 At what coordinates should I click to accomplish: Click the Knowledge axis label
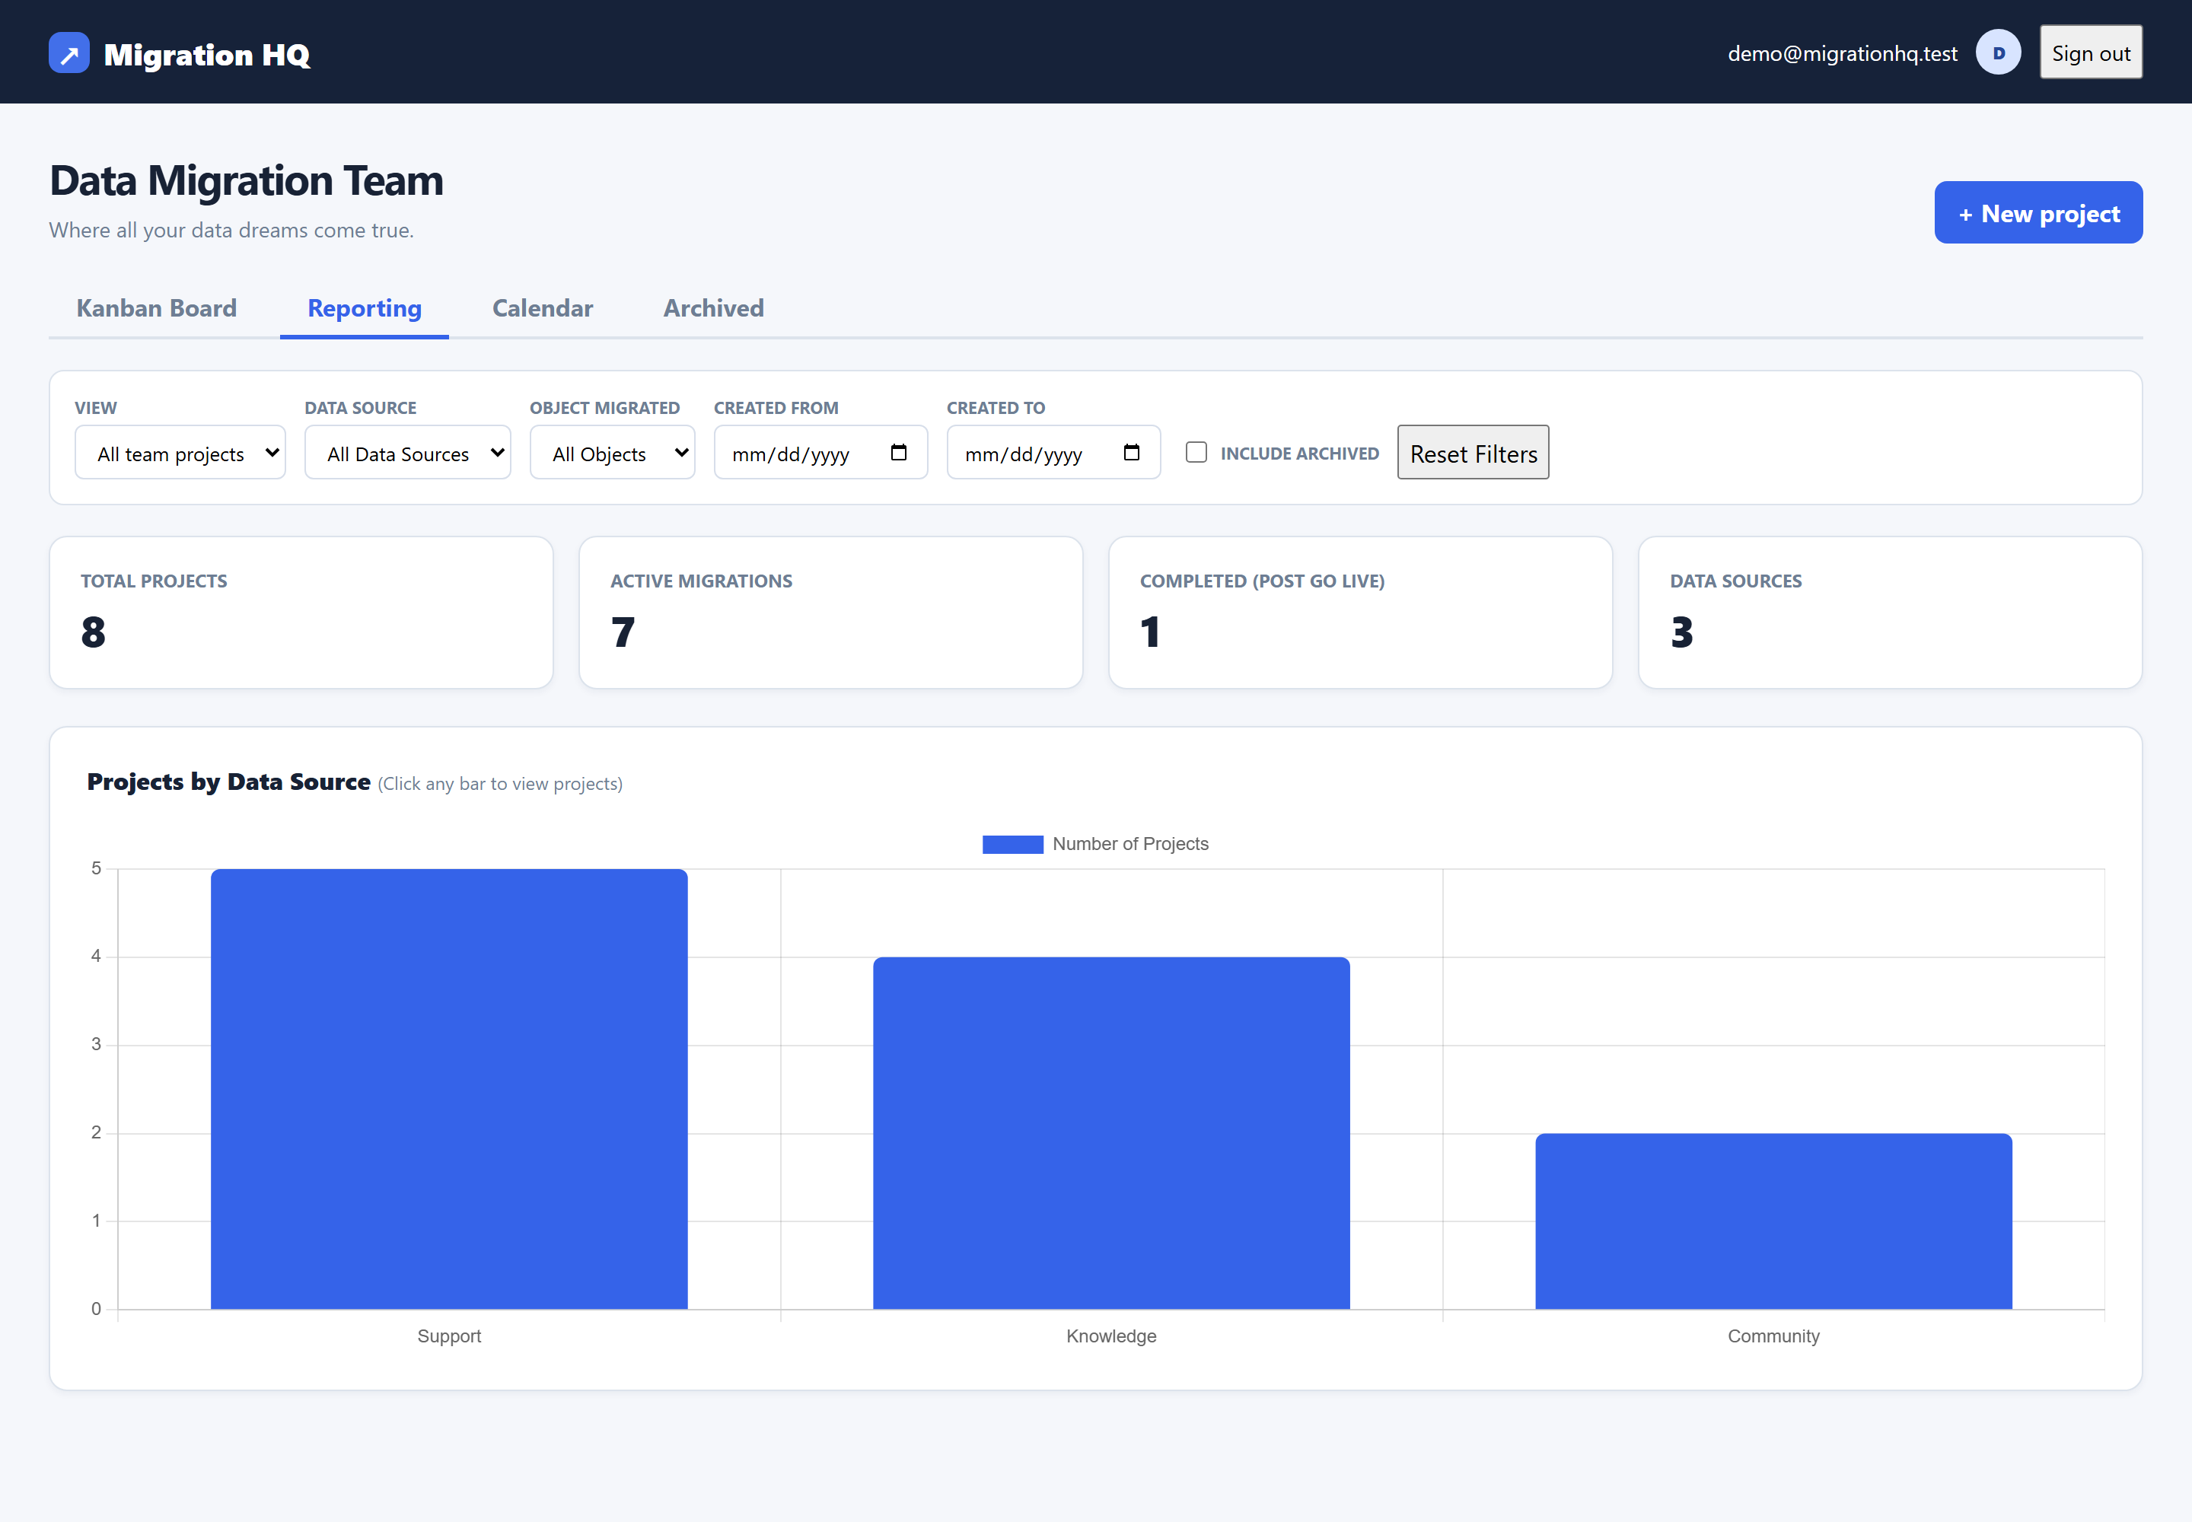click(x=1111, y=1336)
